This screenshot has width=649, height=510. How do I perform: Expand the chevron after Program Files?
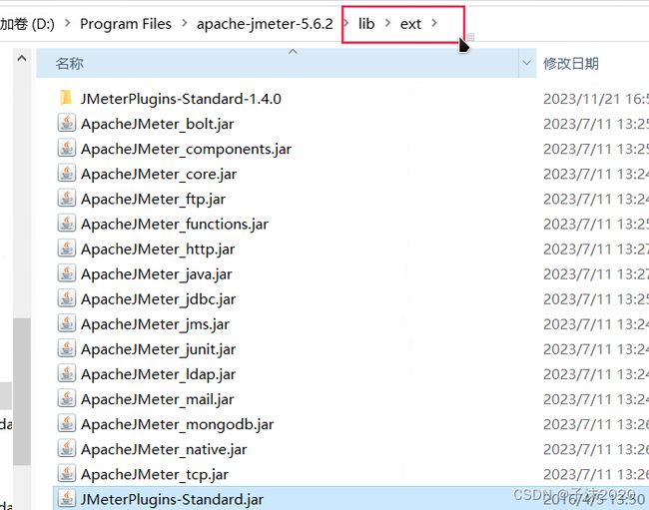point(184,23)
